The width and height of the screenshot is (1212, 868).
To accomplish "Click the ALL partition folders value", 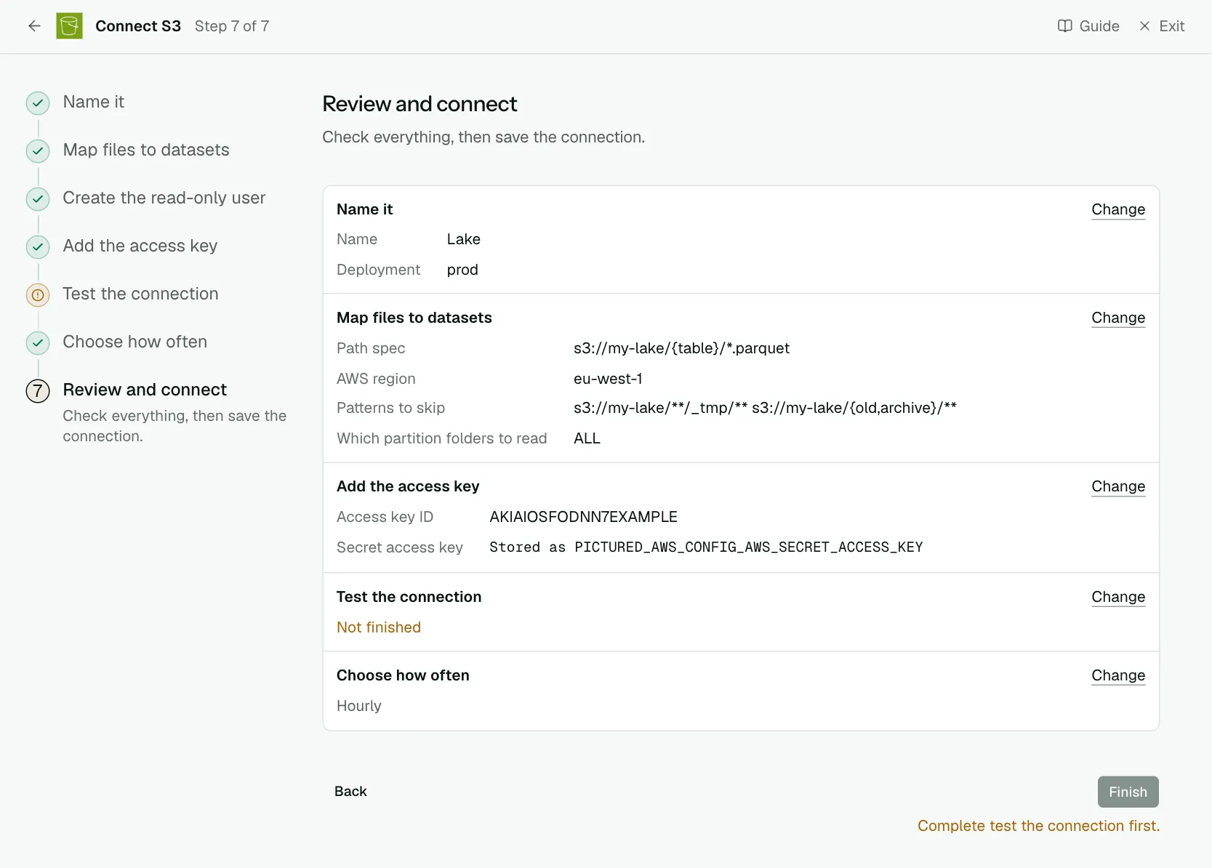I will coord(587,438).
